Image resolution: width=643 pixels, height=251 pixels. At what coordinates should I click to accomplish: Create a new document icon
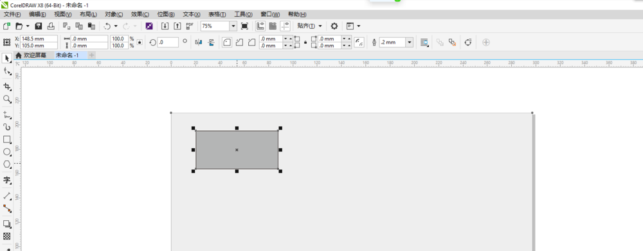(x=6, y=26)
